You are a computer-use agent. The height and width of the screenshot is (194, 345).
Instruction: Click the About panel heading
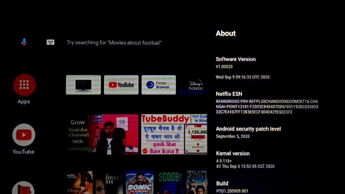pos(226,33)
